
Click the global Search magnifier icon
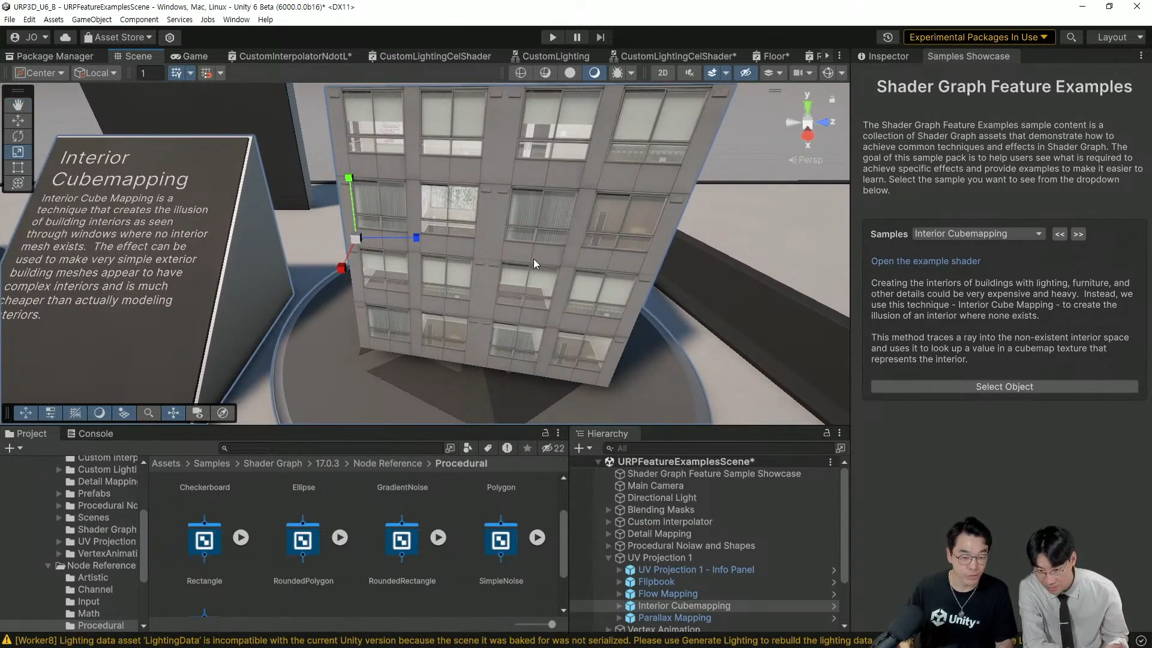point(1071,37)
